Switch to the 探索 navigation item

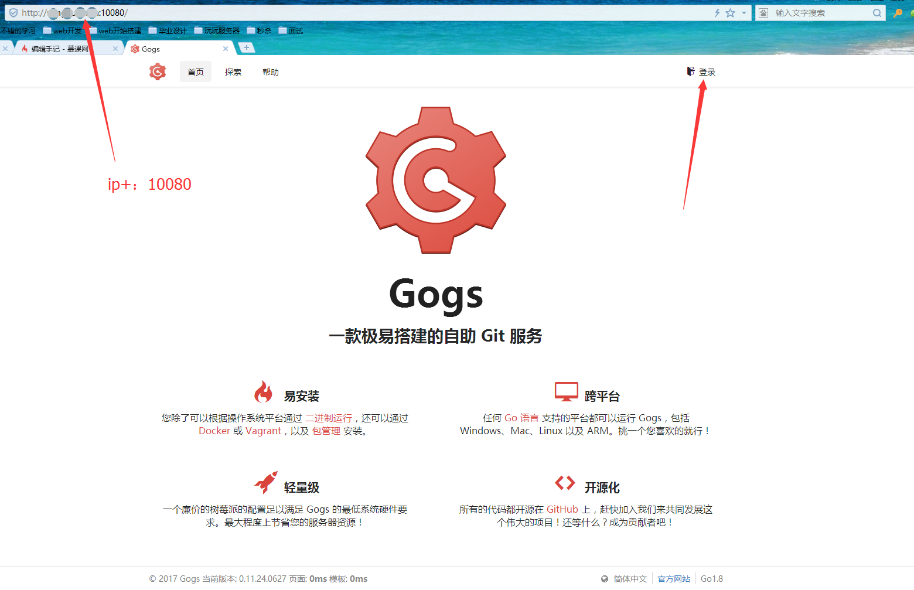coord(233,71)
